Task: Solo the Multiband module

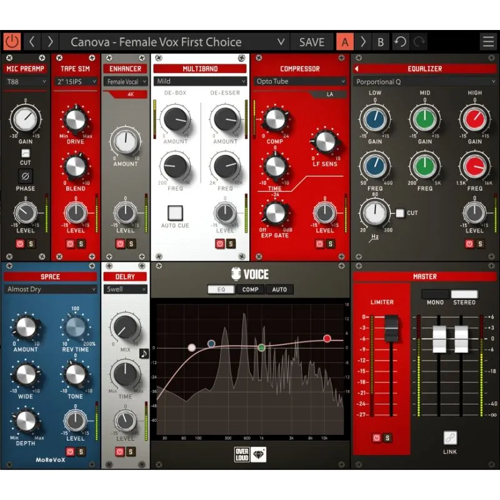Action: point(231,244)
